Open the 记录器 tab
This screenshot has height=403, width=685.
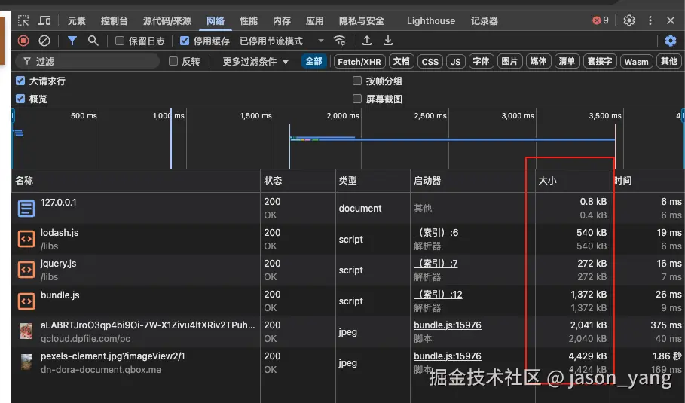484,21
